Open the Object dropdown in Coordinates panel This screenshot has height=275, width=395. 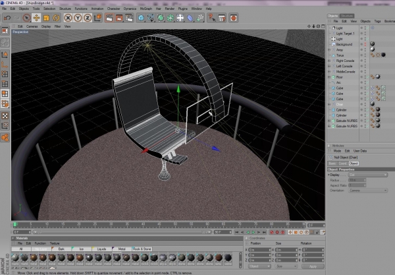(x=259, y=266)
